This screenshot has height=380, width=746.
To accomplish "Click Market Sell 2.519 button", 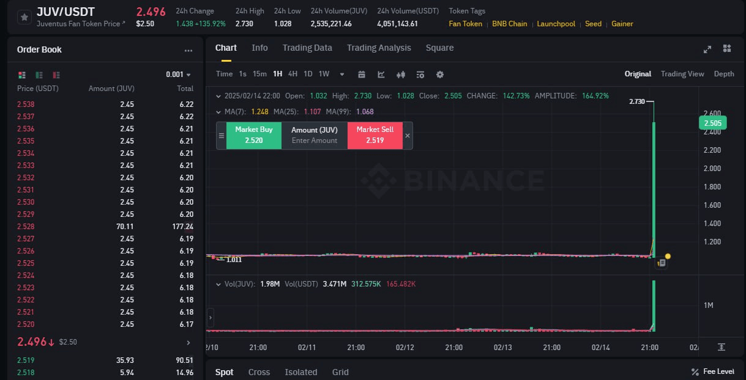I will click(x=375, y=135).
